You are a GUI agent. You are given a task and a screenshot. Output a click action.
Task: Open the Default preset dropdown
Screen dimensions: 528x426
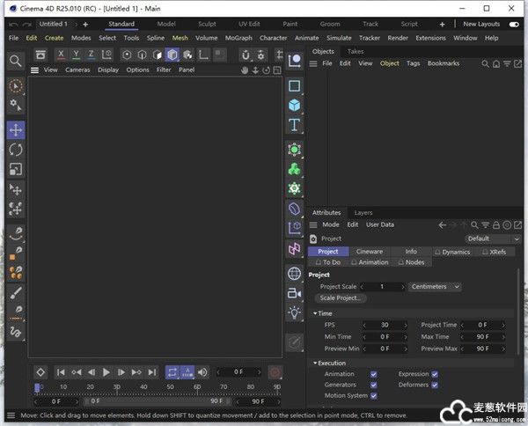[492, 239]
